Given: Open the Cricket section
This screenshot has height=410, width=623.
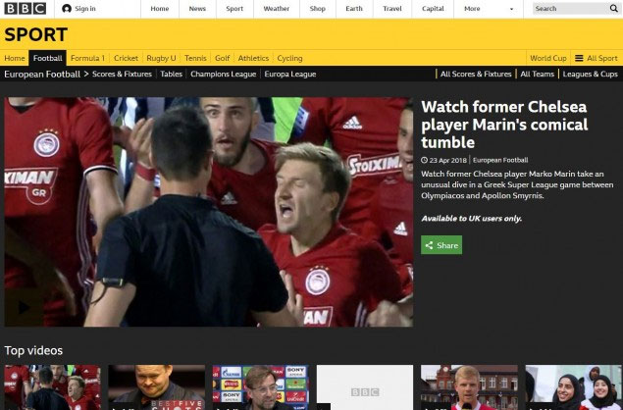Looking at the screenshot, I should (x=126, y=58).
